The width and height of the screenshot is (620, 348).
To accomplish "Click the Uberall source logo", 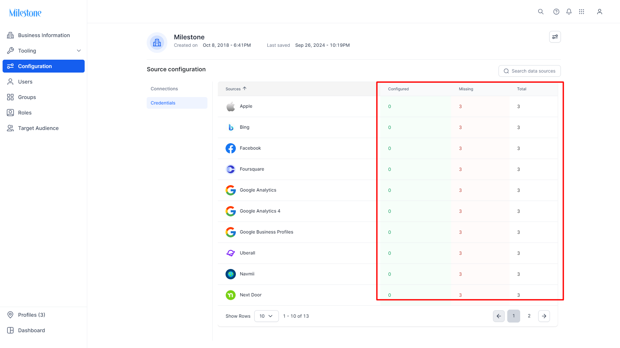I will (231, 253).
